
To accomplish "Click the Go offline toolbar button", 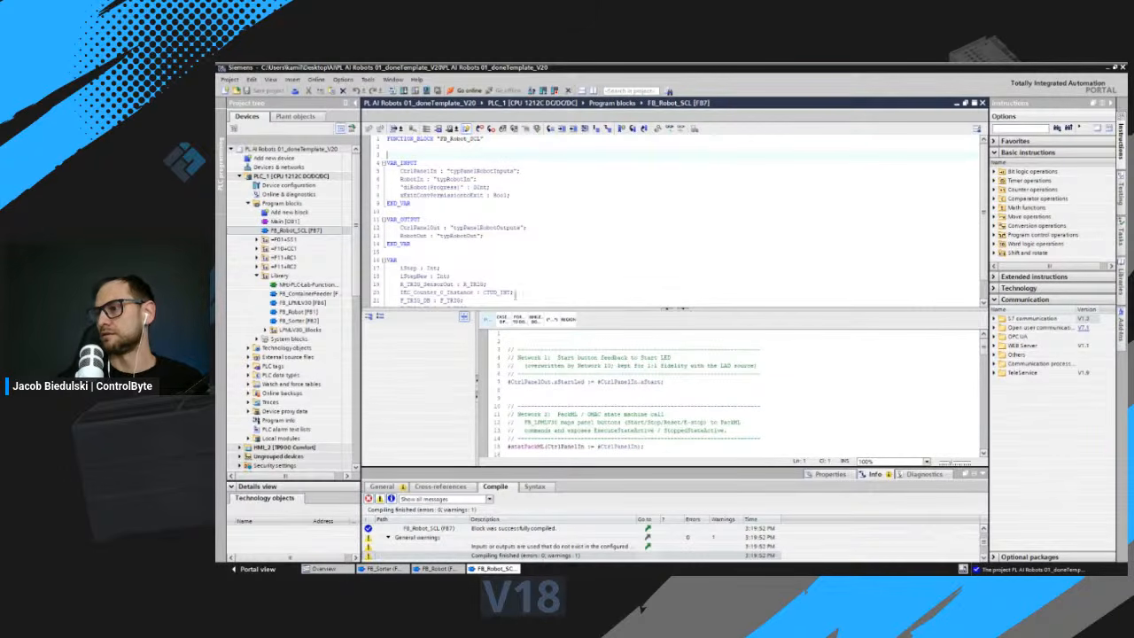I will coord(503,90).
